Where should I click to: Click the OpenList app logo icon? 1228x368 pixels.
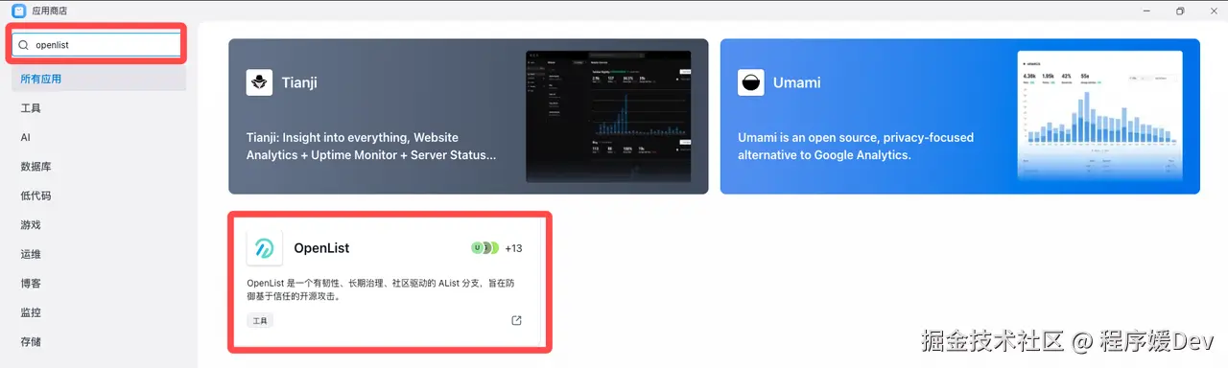click(x=264, y=248)
